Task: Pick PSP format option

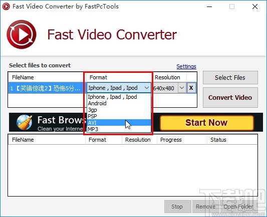Action: tap(119, 116)
